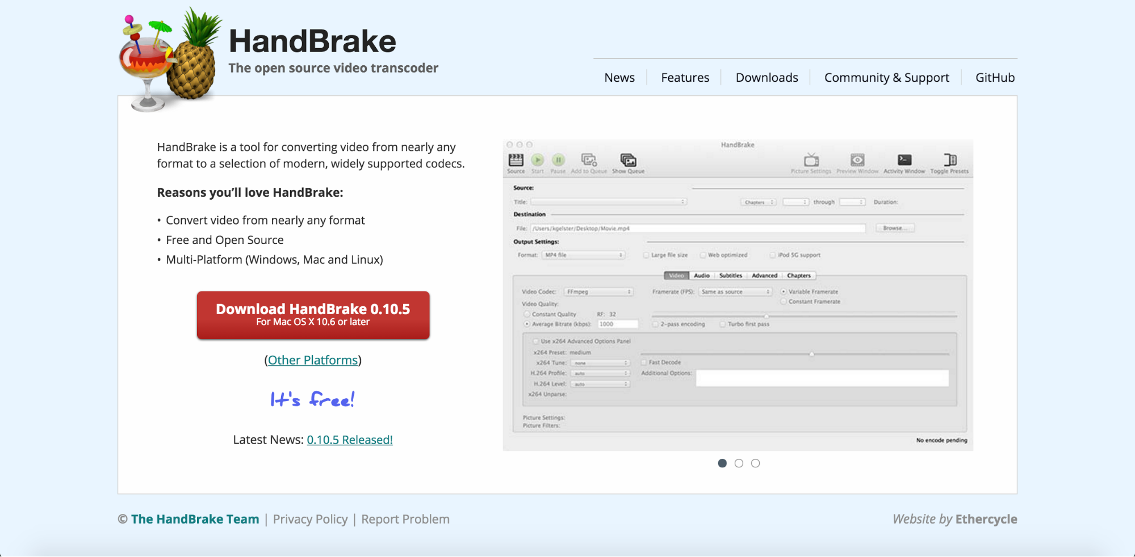Click the green Start icon in the screenshot
This screenshot has width=1135, height=557.
(537, 161)
